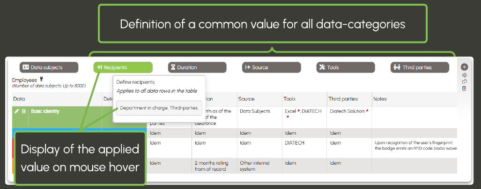Click the red marker next to Diatech Solution
Viewport: 481px width, 189px height.
(367, 111)
